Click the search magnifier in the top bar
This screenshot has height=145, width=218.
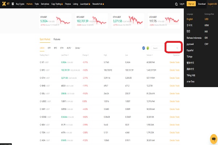[176, 4]
